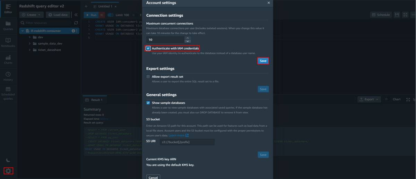The image size is (416, 179).
Task: Save the Export settings
Action: 263,89
